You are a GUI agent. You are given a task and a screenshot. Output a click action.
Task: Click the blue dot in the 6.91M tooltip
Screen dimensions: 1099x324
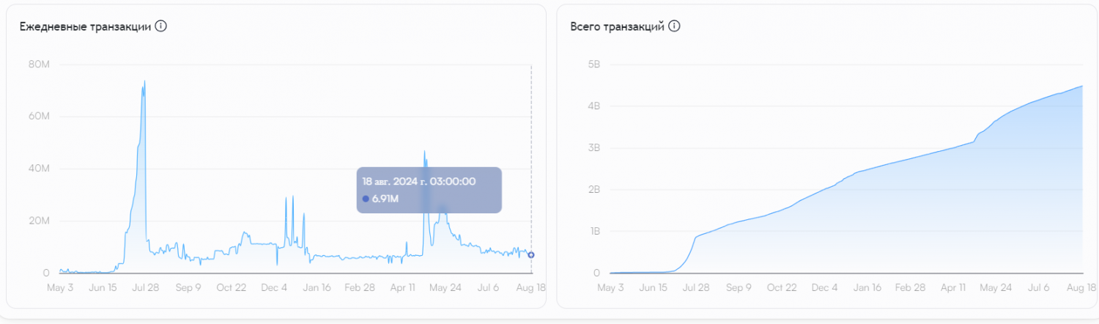pyautogui.click(x=366, y=199)
